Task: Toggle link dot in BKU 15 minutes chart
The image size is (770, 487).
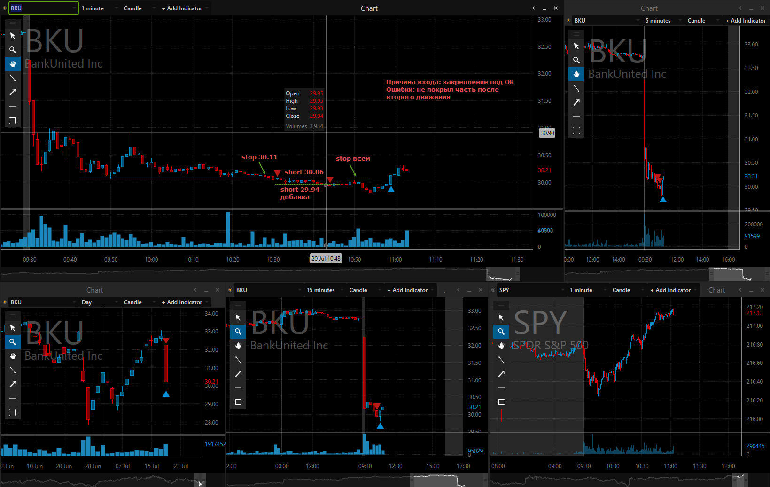Action: click(x=230, y=290)
